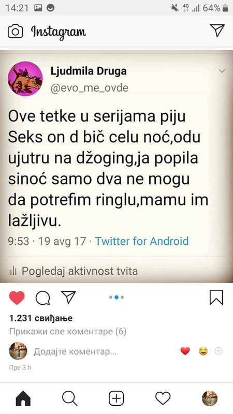
Task: Select the carousel page indicator dots
Action: (x=116, y=297)
